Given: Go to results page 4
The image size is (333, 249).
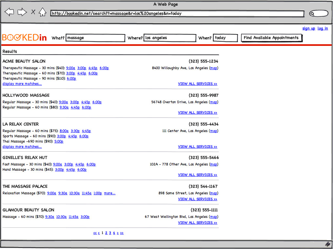Looking at the screenshot, I should point(114,233).
